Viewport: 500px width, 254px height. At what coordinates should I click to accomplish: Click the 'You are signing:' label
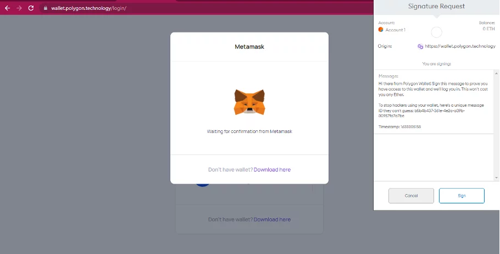pos(436,64)
